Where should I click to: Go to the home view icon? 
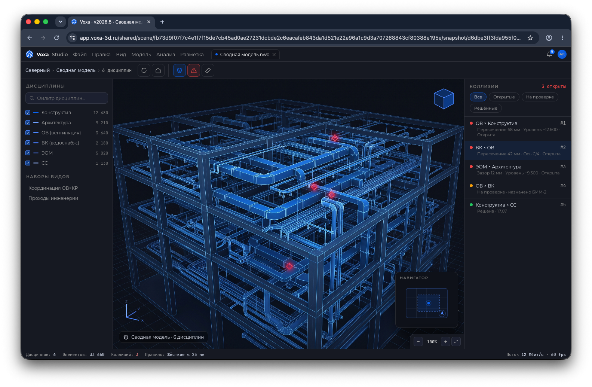[x=158, y=70]
